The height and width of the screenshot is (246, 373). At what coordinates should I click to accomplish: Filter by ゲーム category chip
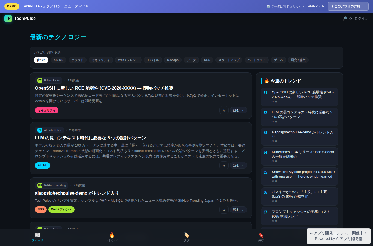278,60
